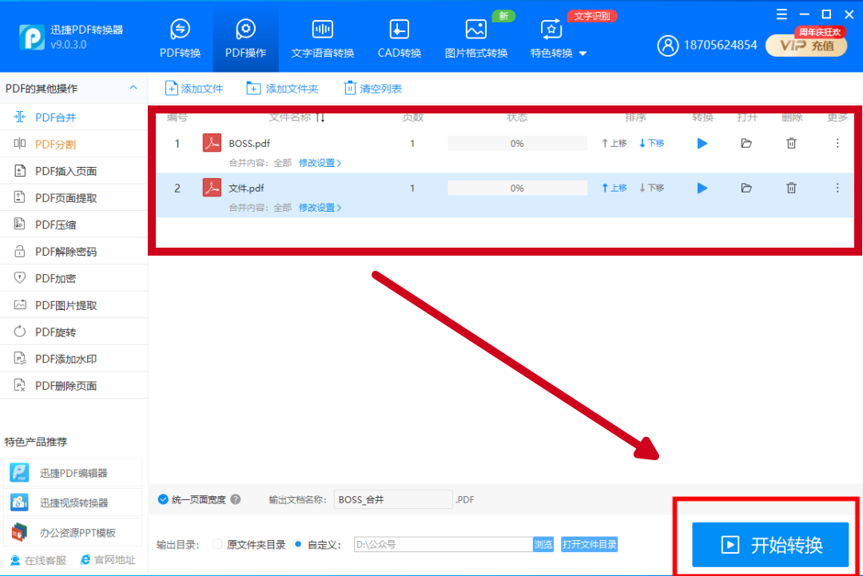Click 清空列表 to clear the file list
863x576 pixels.
(x=373, y=89)
